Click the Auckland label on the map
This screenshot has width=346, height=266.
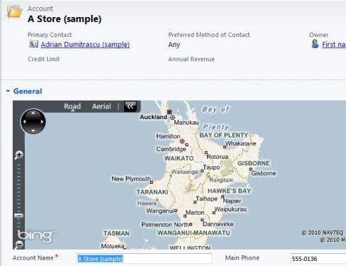pyautogui.click(x=153, y=117)
